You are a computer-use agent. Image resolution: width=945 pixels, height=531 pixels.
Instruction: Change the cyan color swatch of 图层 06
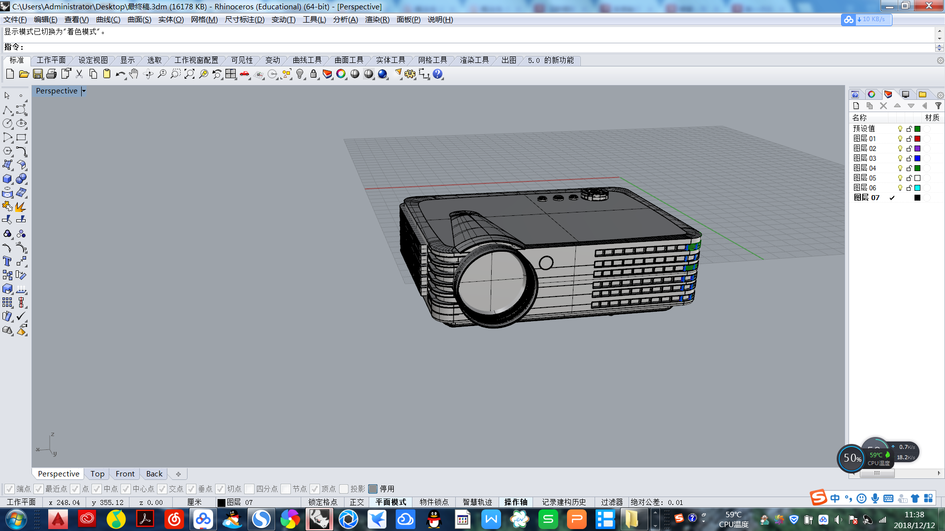(917, 188)
